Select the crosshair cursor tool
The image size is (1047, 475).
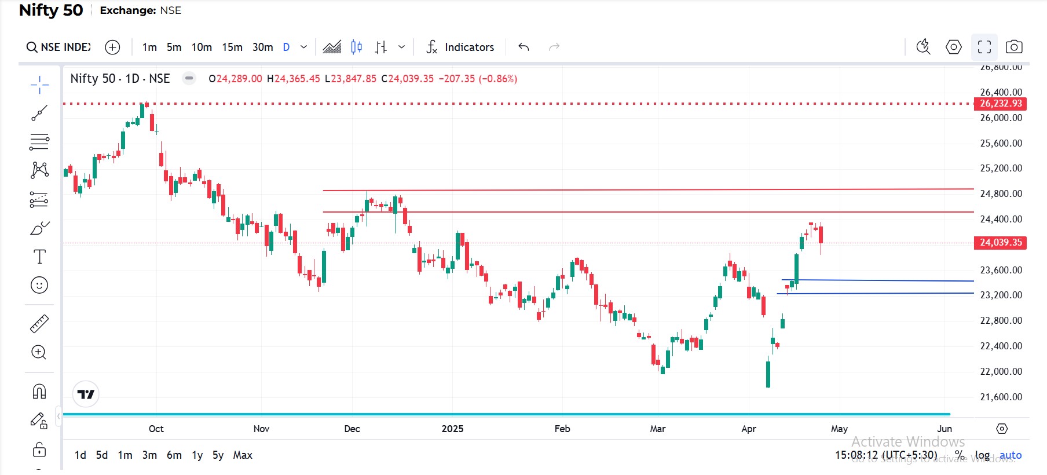(x=39, y=85)
